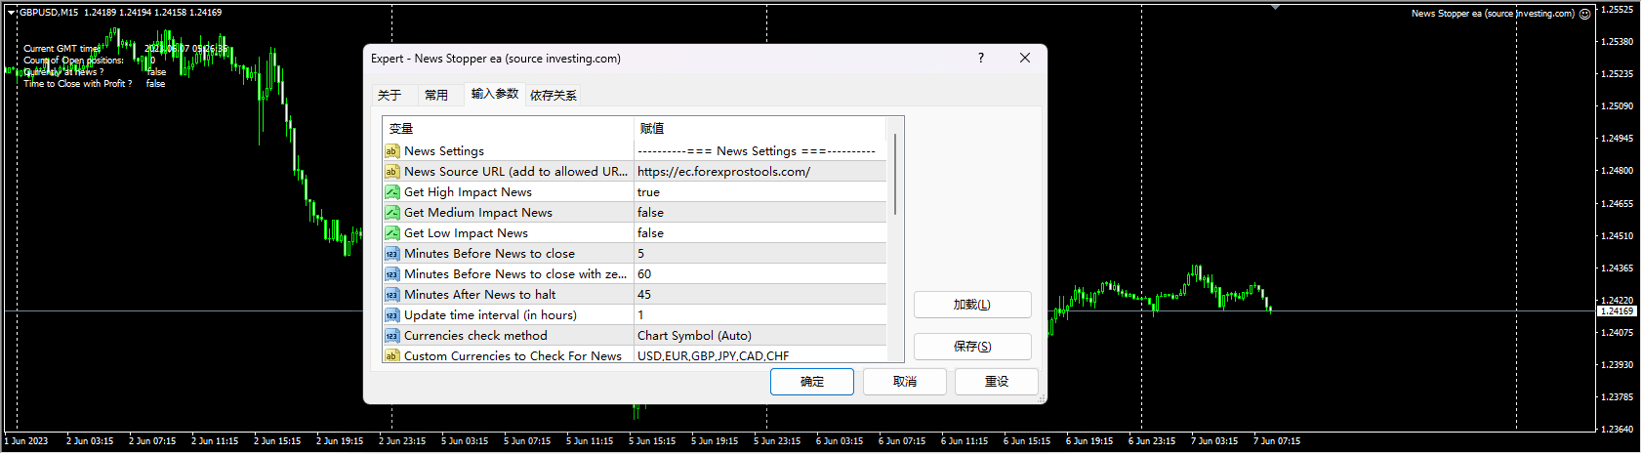
Task: Click the integer icon beside Minutes After News to halt
Action: point(391,295)
